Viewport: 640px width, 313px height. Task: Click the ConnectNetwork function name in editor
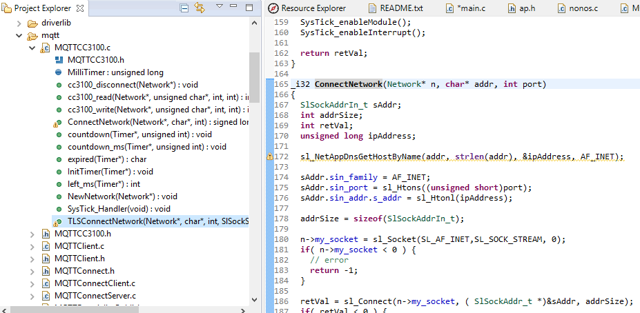coord(348,84)
